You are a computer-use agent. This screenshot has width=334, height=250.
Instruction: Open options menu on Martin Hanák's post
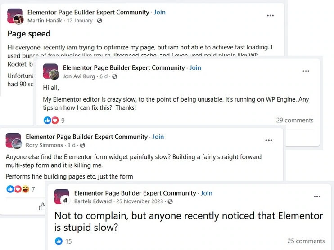click(x=270, y=16)
